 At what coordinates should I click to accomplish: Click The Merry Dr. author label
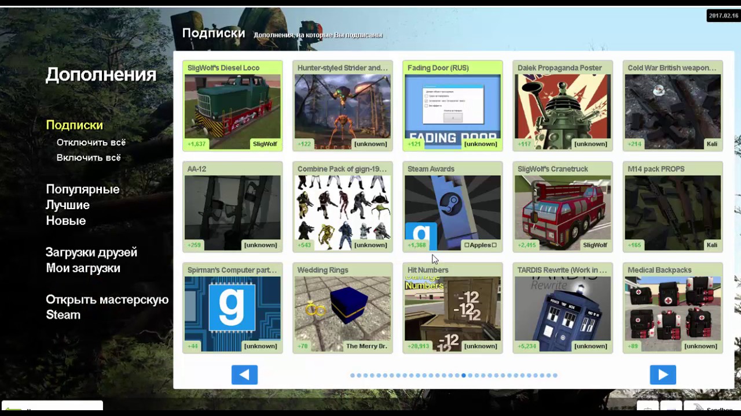[x=366, y=346]
